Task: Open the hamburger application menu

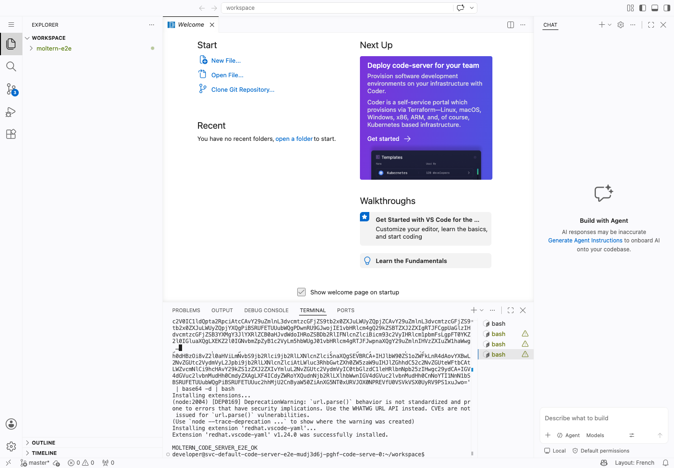Action: tap(11, 25)
